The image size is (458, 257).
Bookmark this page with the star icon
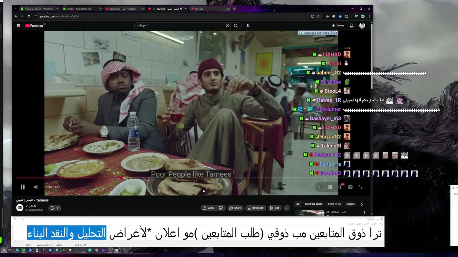click(x=318, y=16)
